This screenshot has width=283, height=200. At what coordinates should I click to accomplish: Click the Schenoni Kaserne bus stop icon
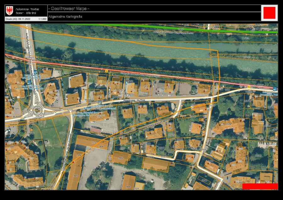(x=100, y=102)
